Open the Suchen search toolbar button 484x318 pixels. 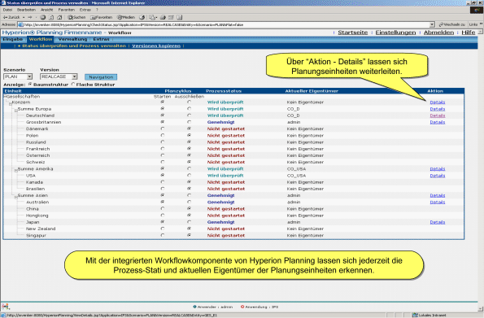pos(76,17)
